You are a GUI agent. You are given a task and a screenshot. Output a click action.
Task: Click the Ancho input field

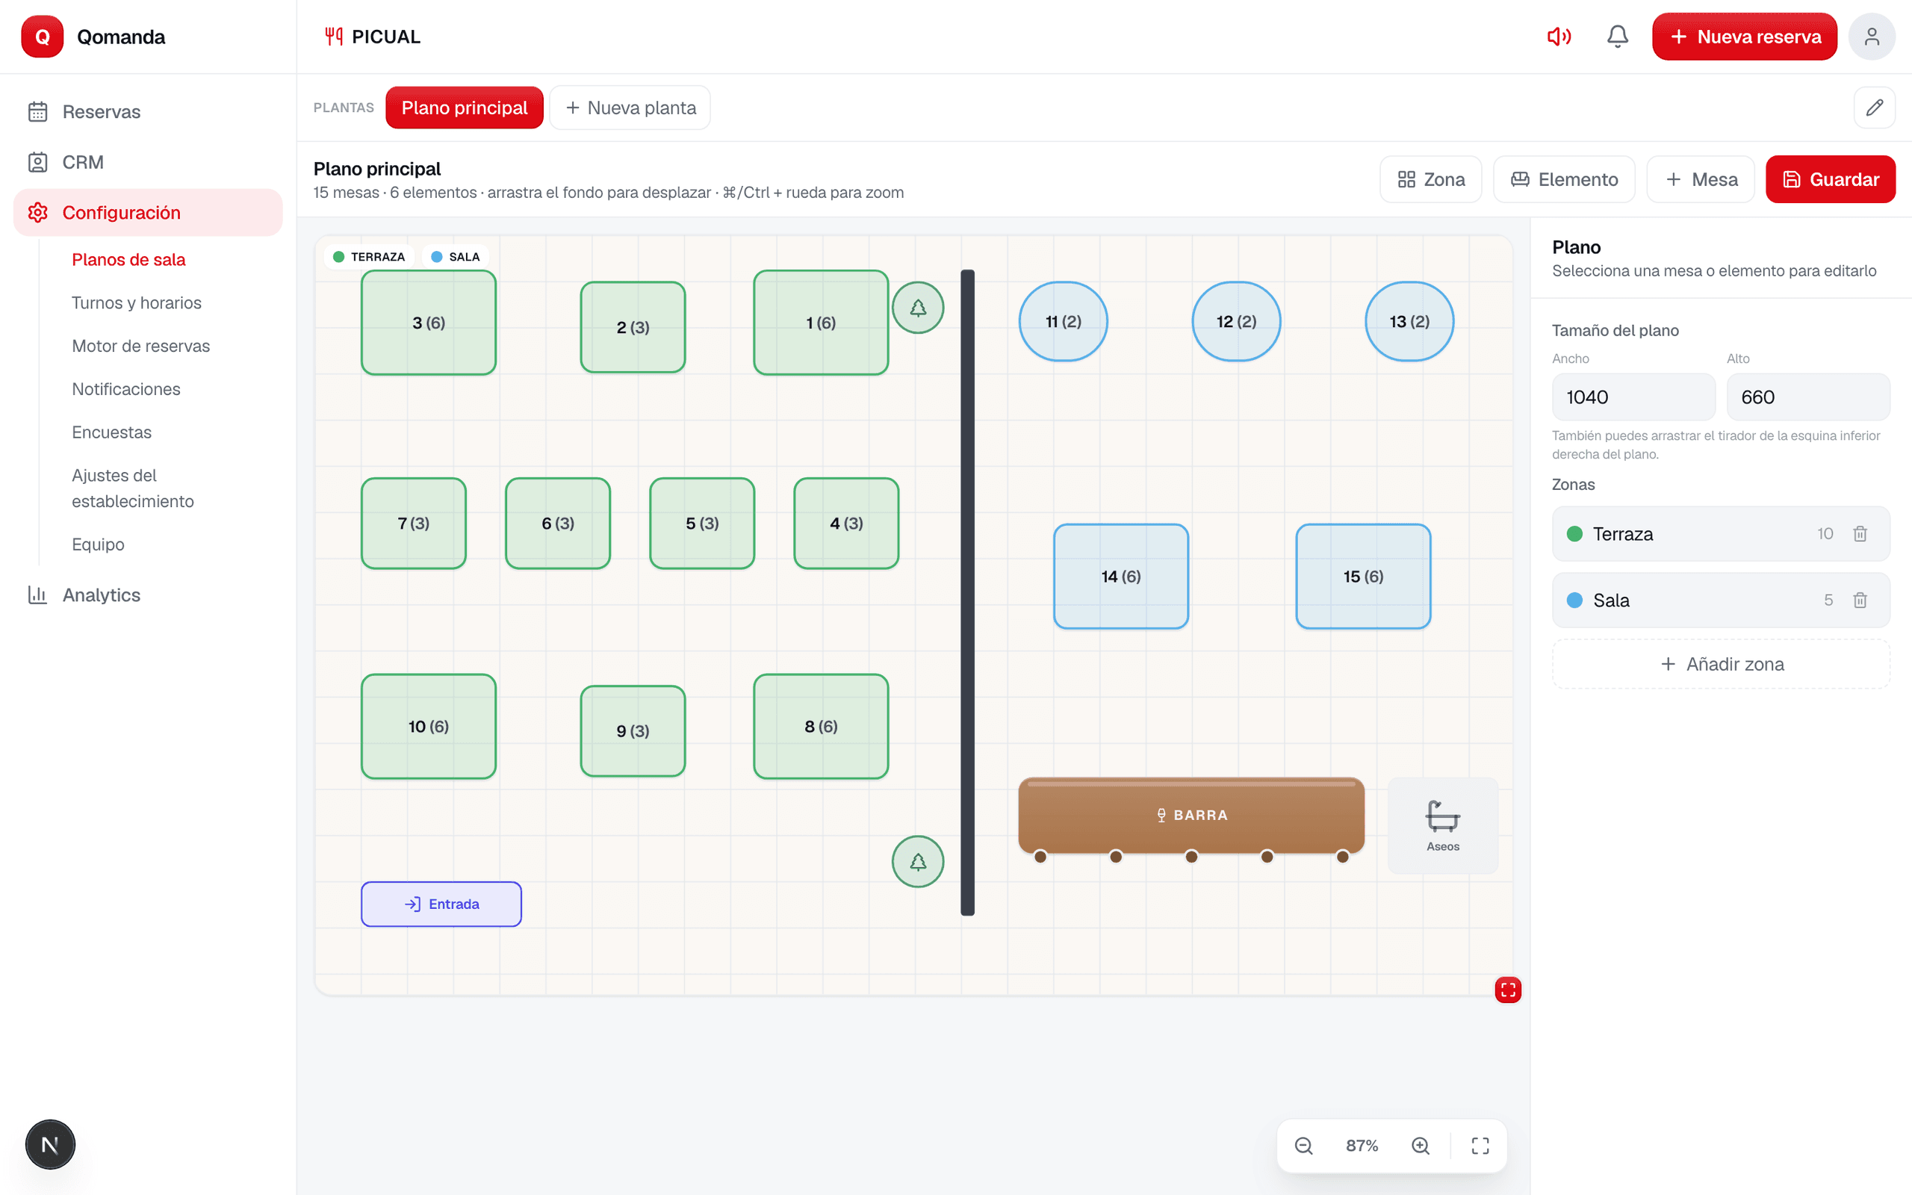tap(1633, 397)
